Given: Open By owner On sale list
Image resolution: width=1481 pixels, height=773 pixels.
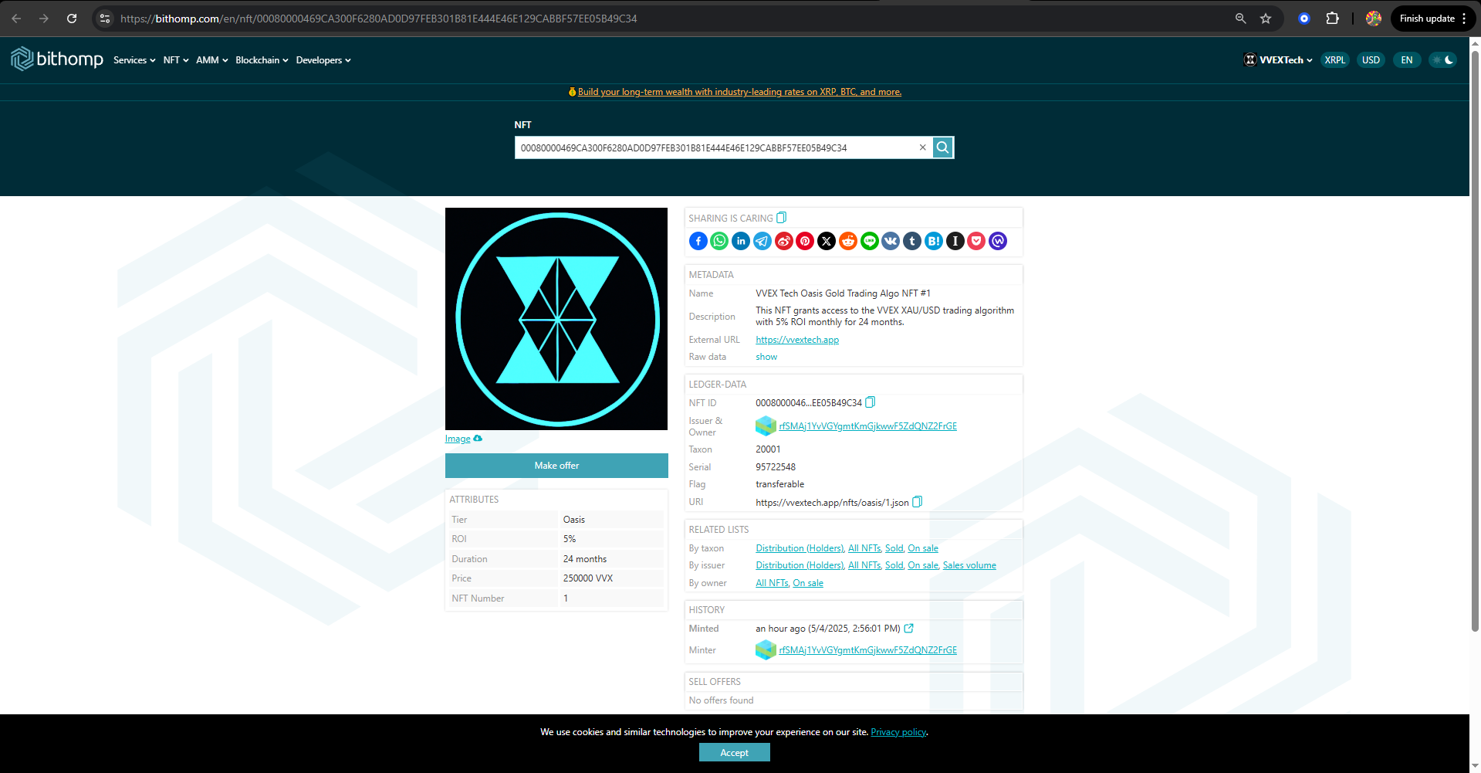Looking at the screenshot, I should (x=808, y=583).
